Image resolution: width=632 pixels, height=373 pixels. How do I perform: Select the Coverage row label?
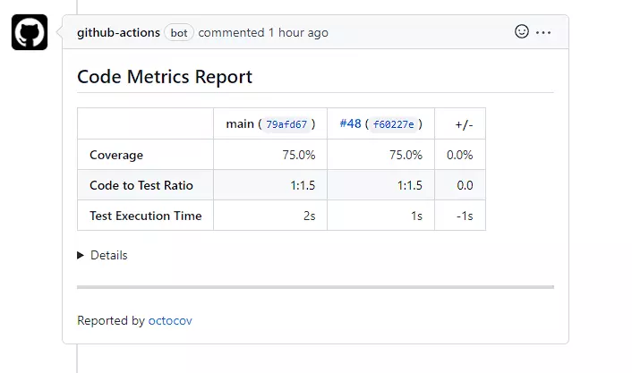click(116, 155)
